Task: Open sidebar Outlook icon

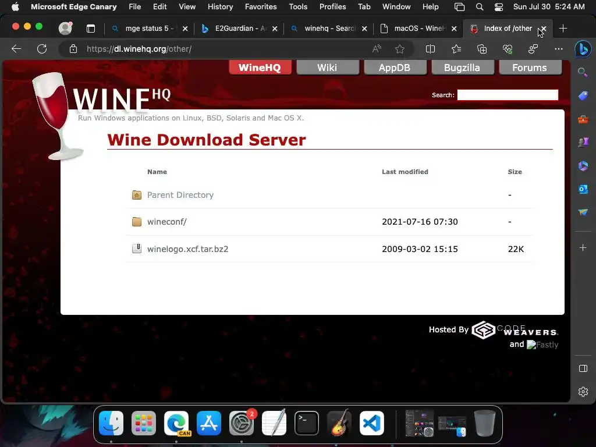Action: [x=583, y=189]
